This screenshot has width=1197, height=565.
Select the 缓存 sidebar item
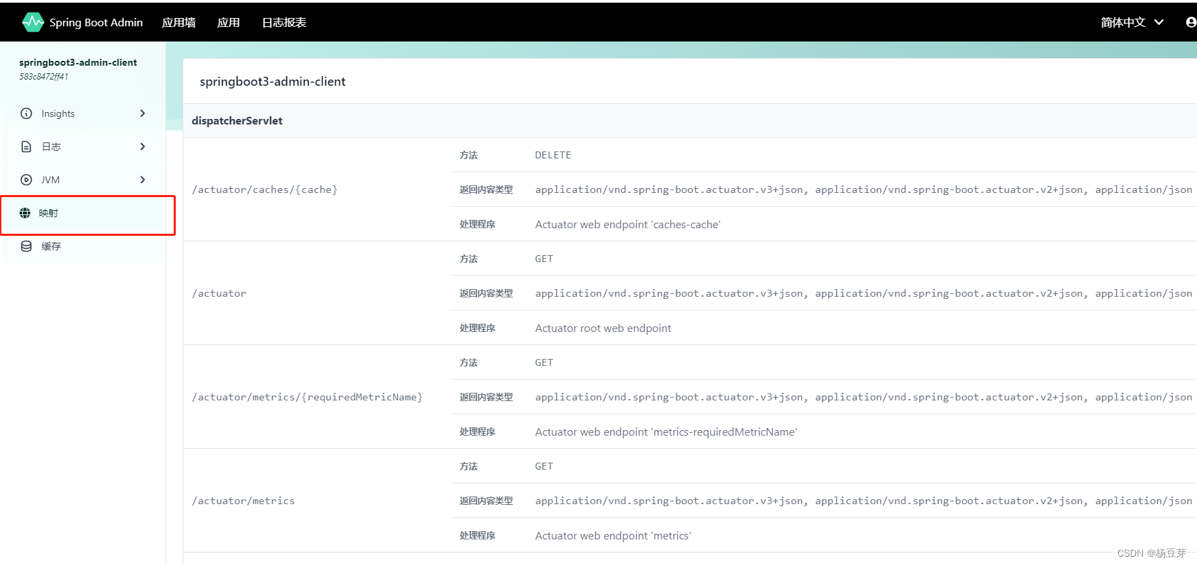pyautogui.click(x=83, y=246)
